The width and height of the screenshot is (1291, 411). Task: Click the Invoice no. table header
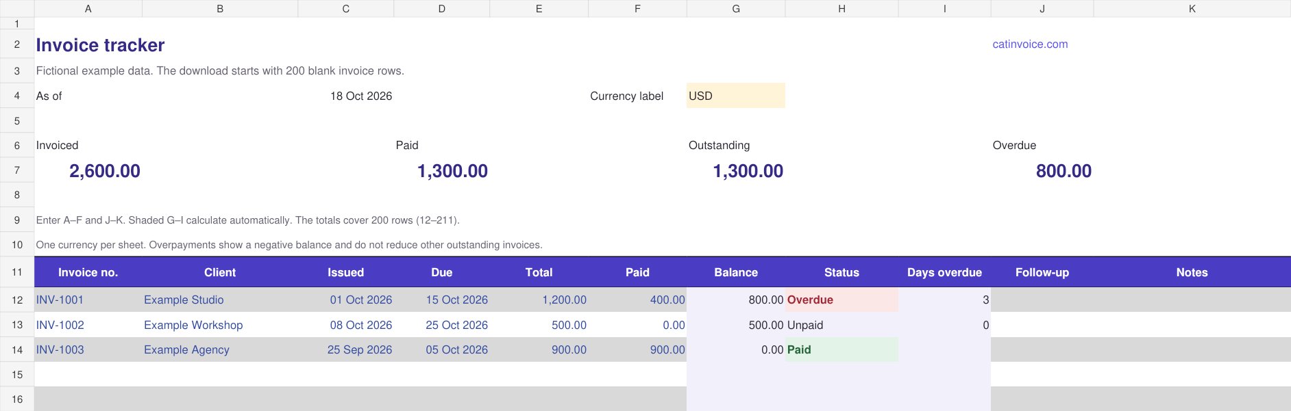88,272
